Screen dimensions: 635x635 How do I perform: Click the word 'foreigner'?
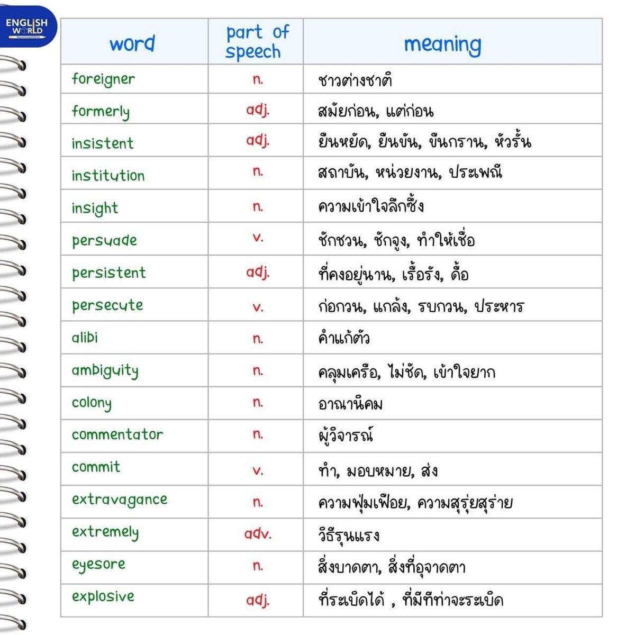click(x=103, y=79)
